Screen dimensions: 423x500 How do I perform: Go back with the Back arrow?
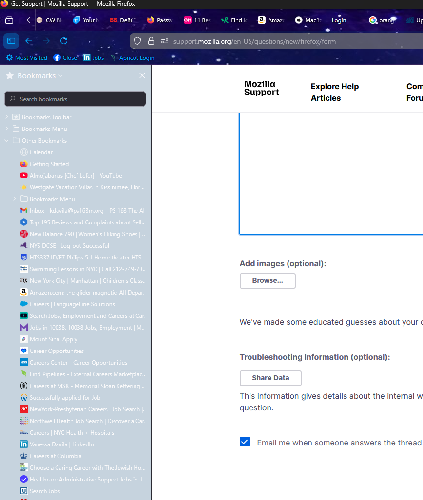coord(29,41)
